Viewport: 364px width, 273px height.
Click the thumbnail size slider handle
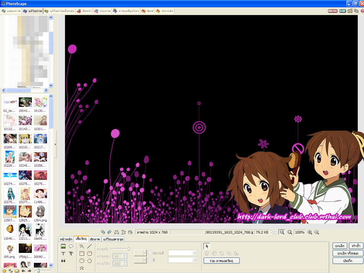39,271
